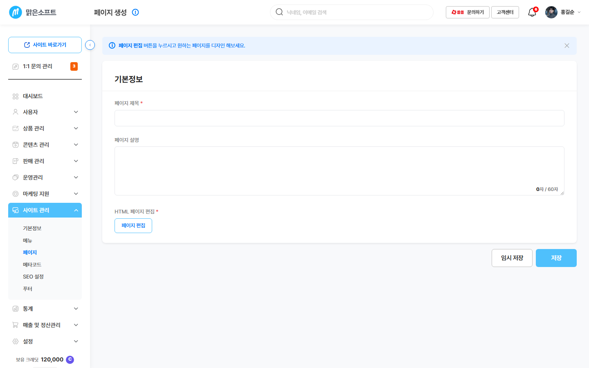Click the blue 저장 button
The image size is (589, 368).
556,258
